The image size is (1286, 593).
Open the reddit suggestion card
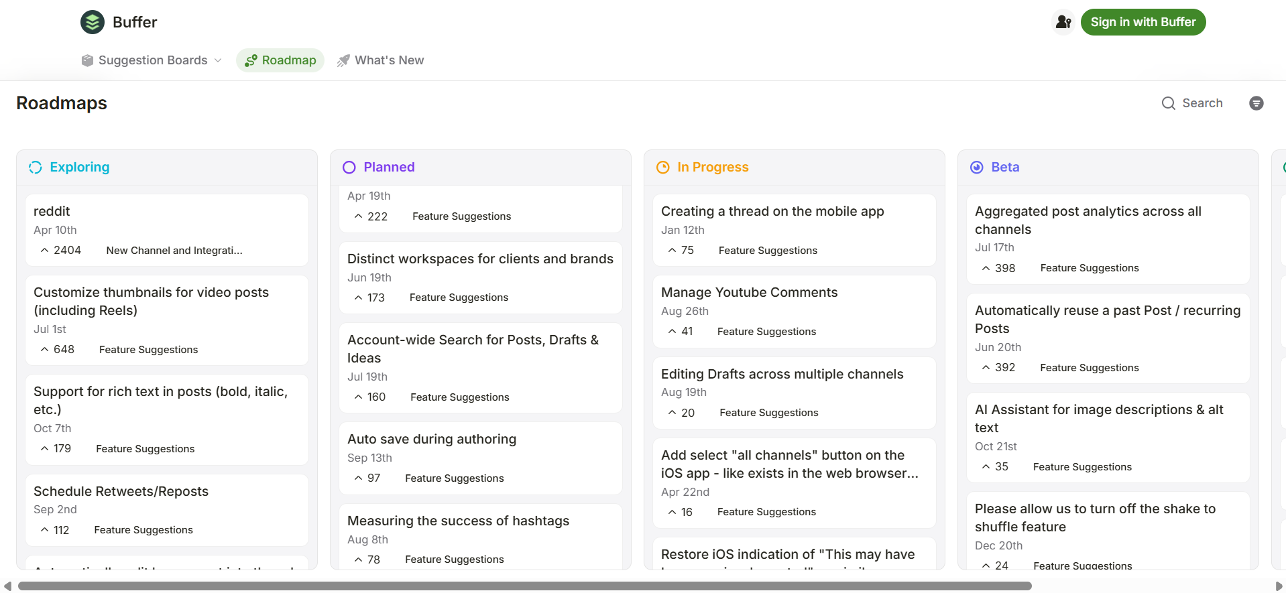point(167,230)
